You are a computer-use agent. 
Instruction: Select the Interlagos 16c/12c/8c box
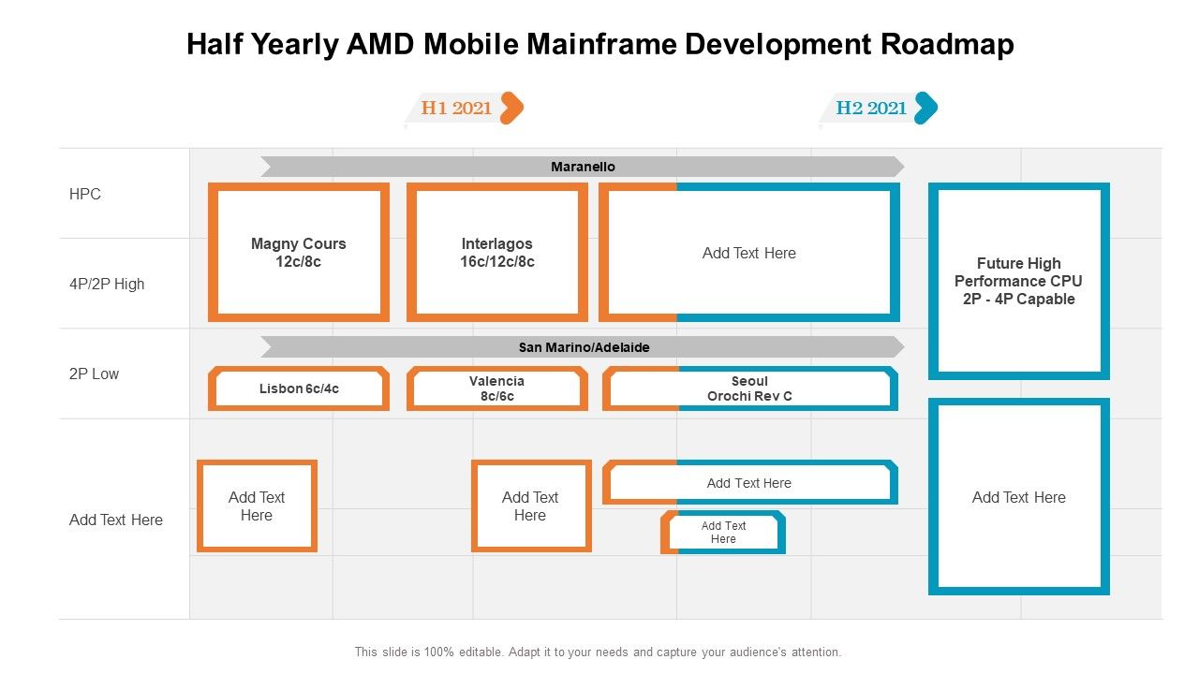[497, 251]
